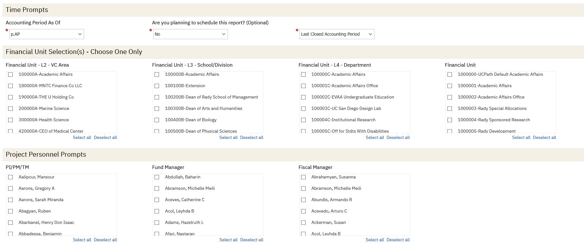Viewport: 584px width, 246px height.
Task: Tick the 100400B-Dean of Biology checkbox
Action: (x=157, y=120)
